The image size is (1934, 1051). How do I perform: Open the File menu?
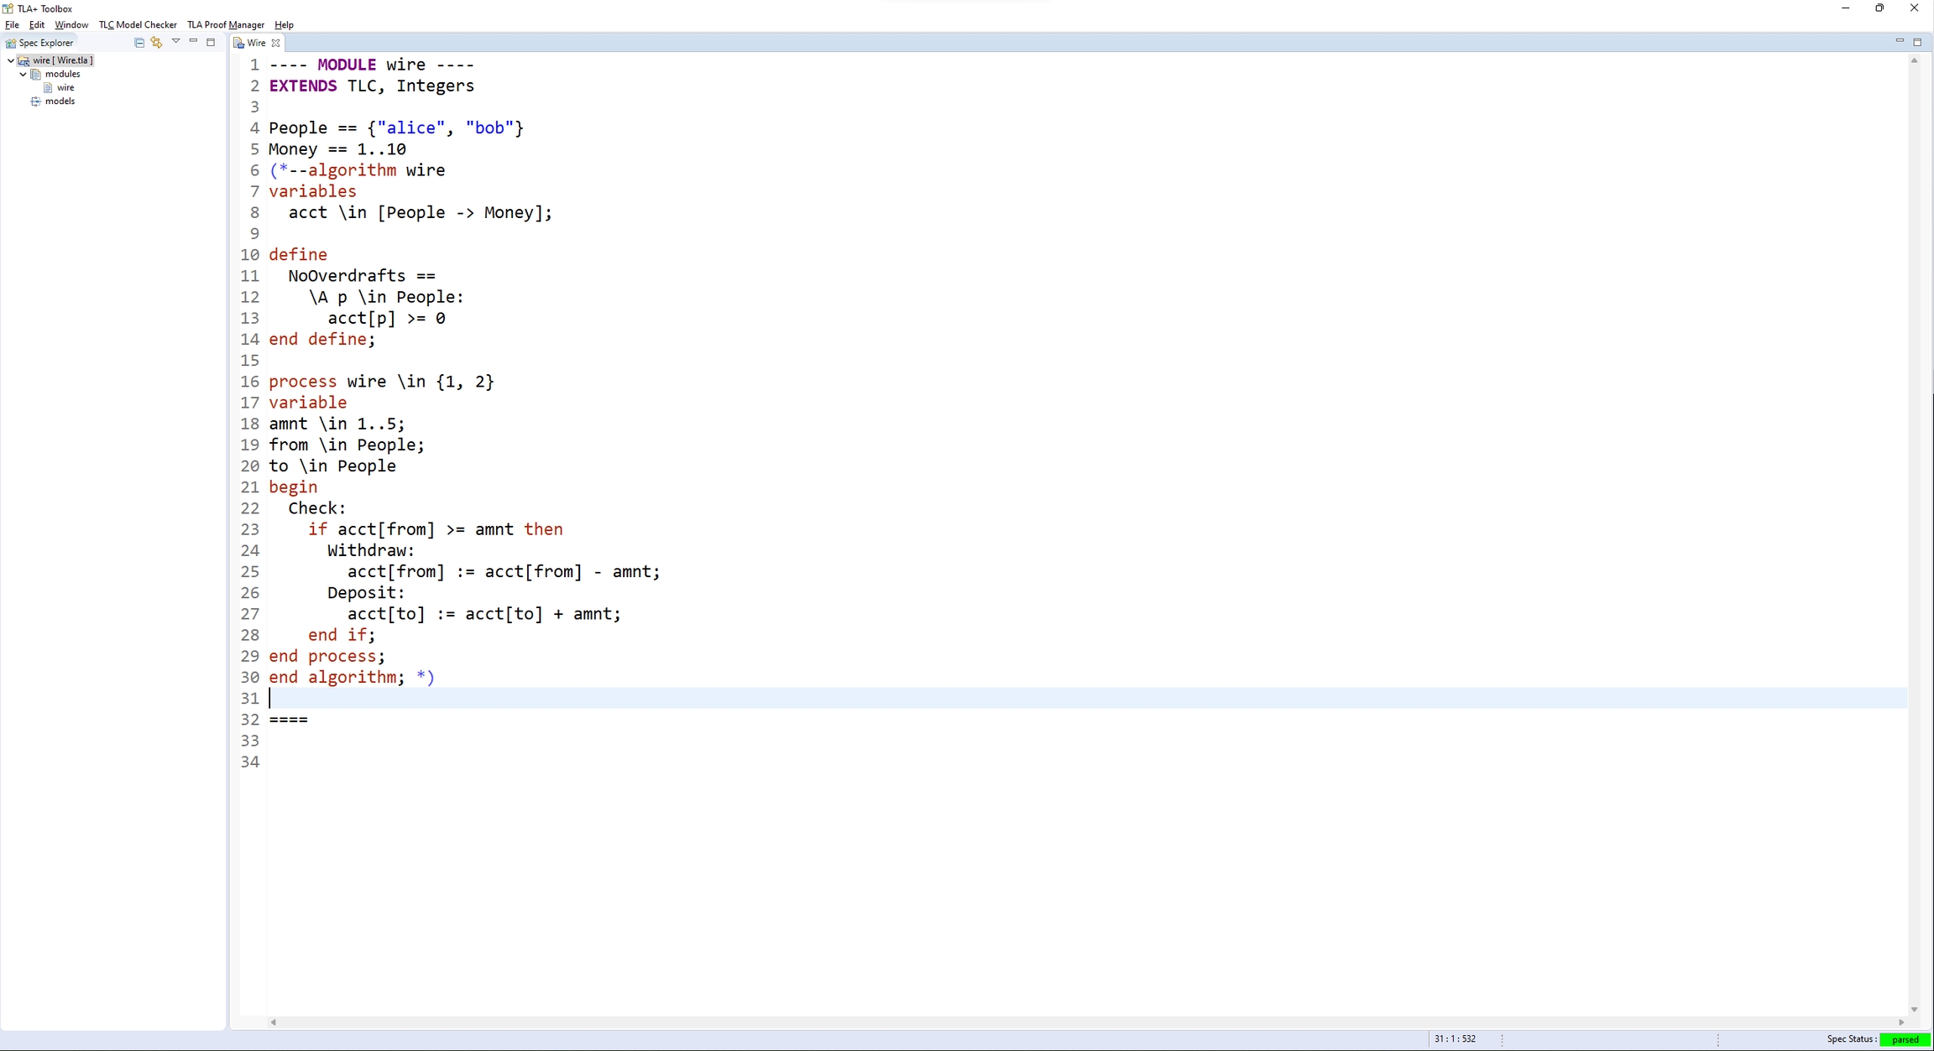pyautogui.click(x=12, y=24)
